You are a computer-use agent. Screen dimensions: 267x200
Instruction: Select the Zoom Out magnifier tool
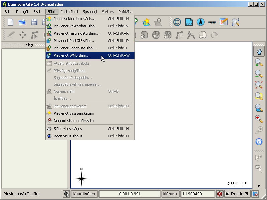(x=259, y=74)
